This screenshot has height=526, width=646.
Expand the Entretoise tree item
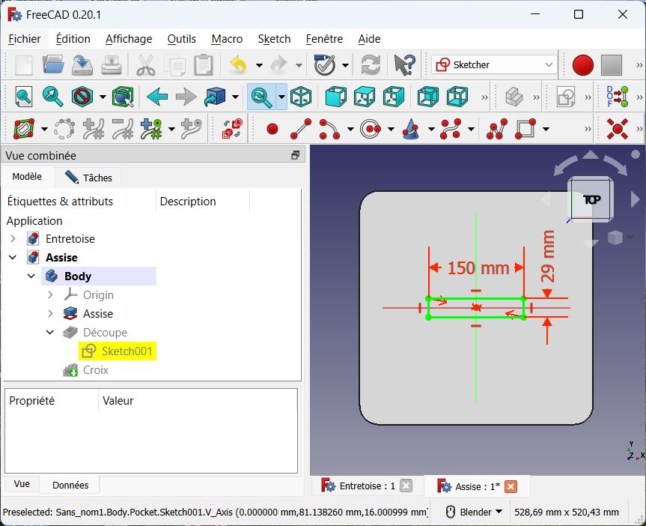pos(13,239)
